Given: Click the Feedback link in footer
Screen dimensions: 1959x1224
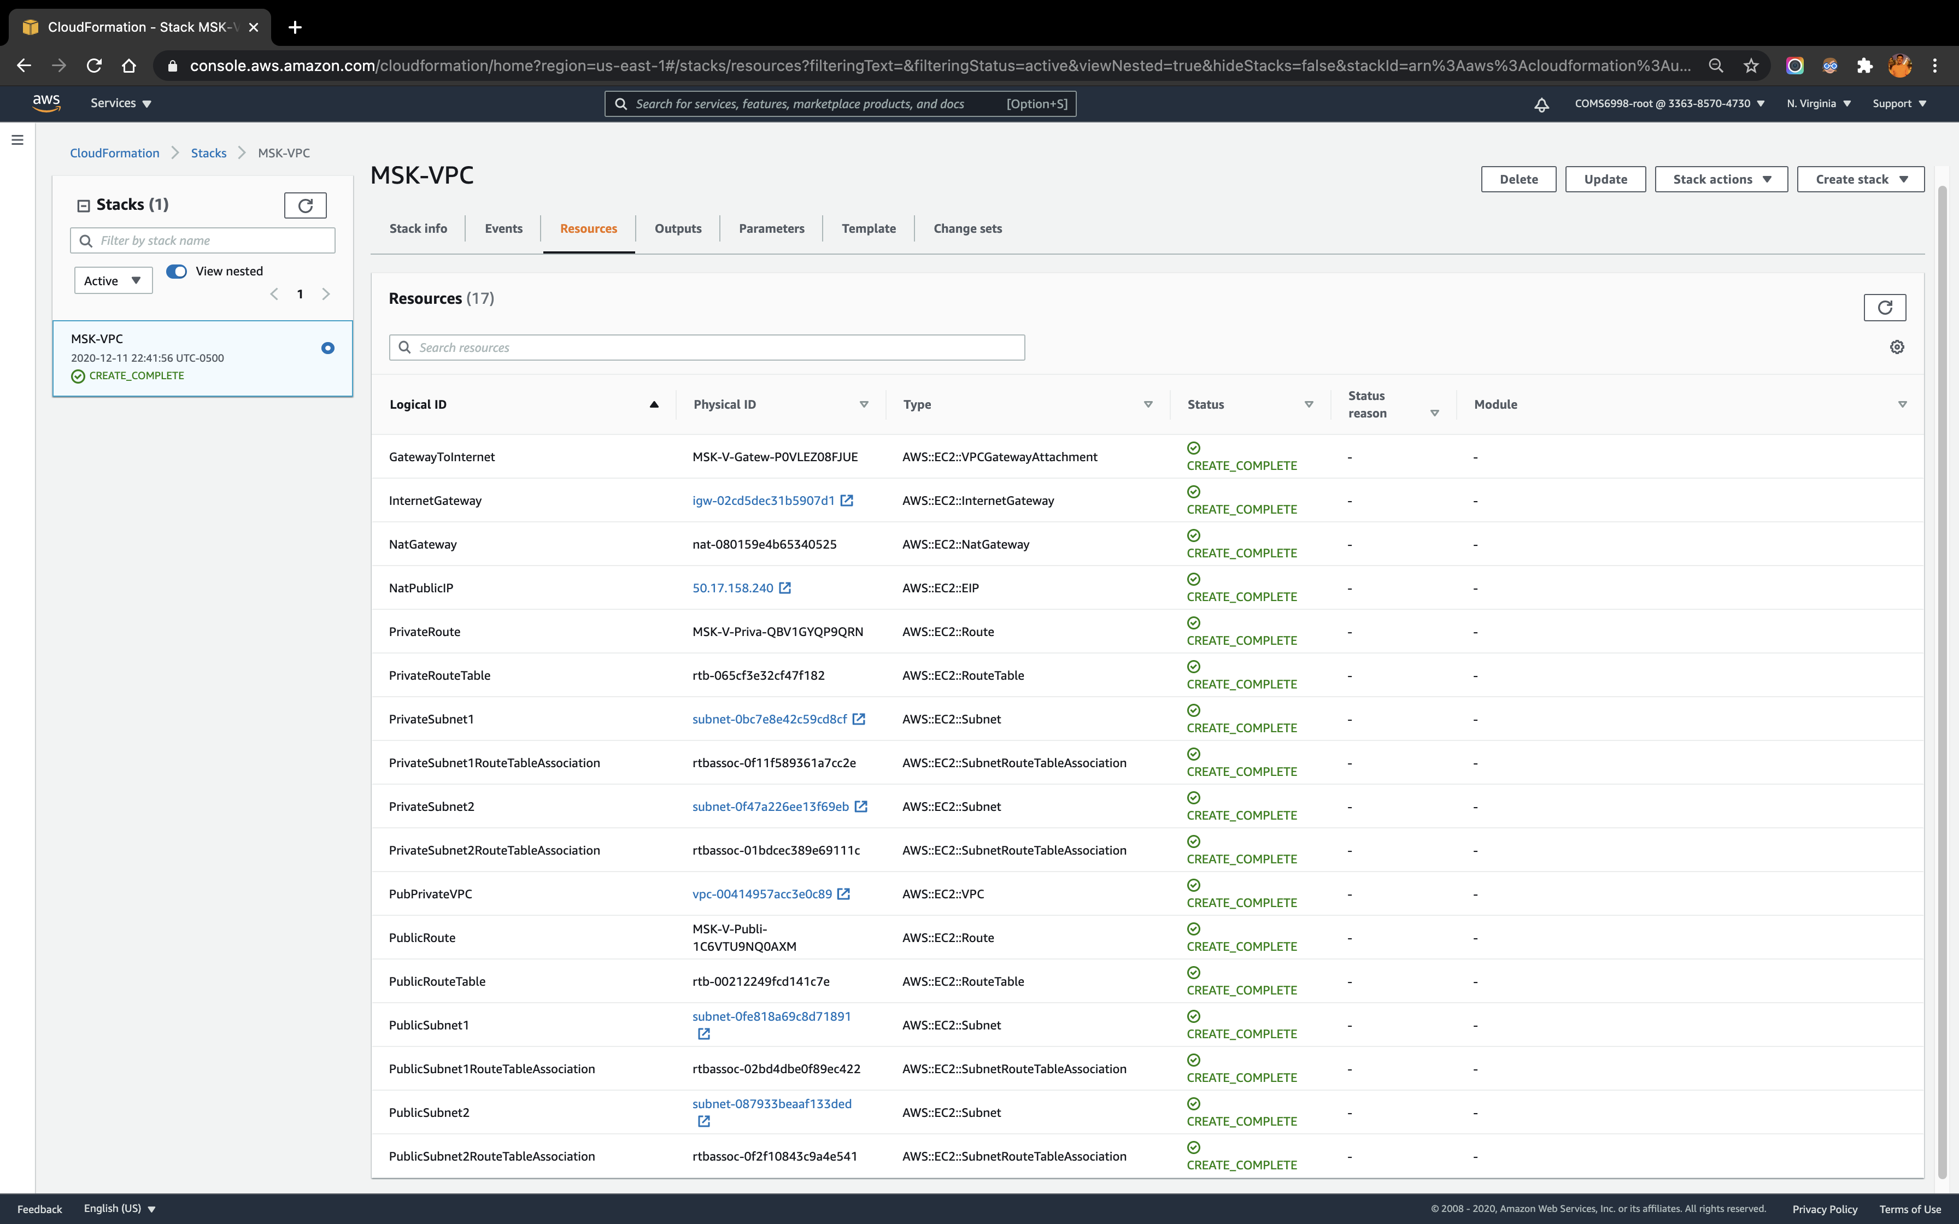Looking at the screenshot, I should pyautogui.click(x=40, y=1209).
